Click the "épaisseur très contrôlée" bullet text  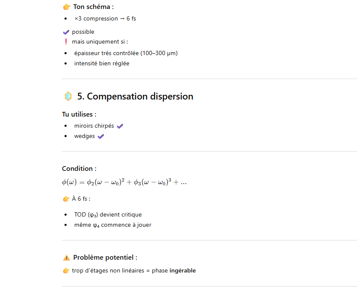point(126,53)
